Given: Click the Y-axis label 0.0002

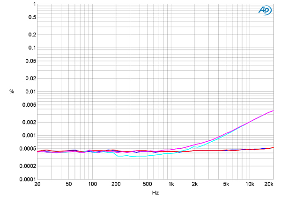Looking at the screenshot, I should coord(28,166).
